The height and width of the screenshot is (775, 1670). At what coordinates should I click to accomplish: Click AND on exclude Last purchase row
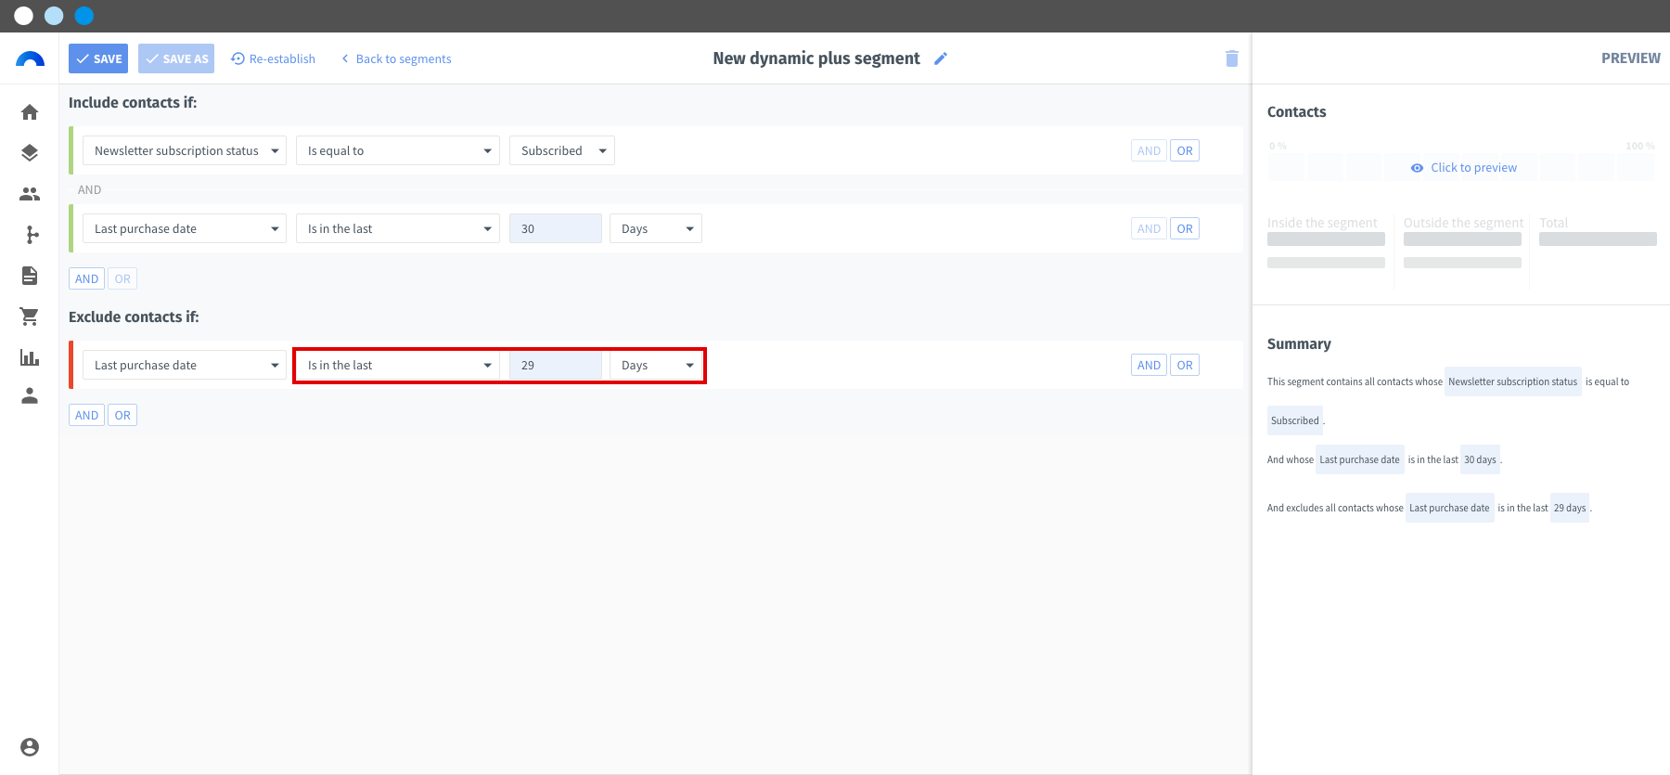click(1149, 365)
